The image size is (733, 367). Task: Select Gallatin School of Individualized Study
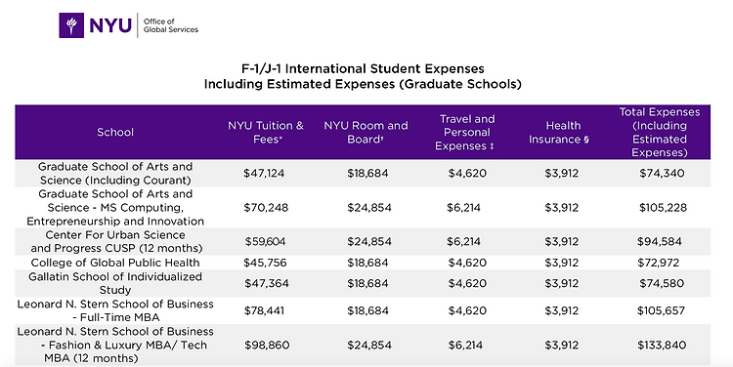[115, 283]
